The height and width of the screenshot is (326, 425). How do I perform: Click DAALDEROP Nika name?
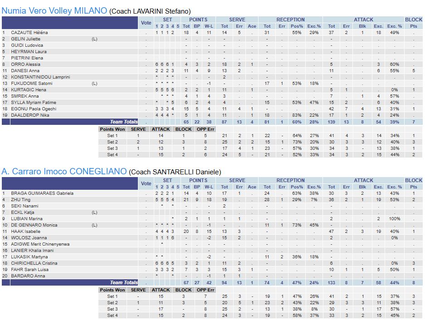(x=30, y=115)
